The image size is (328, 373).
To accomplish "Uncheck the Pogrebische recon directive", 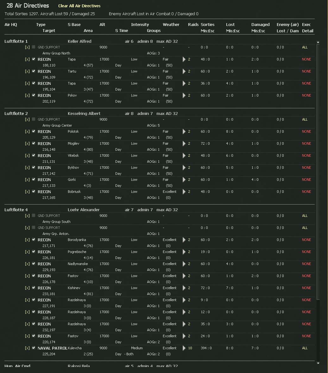I will tap(34, 252).
